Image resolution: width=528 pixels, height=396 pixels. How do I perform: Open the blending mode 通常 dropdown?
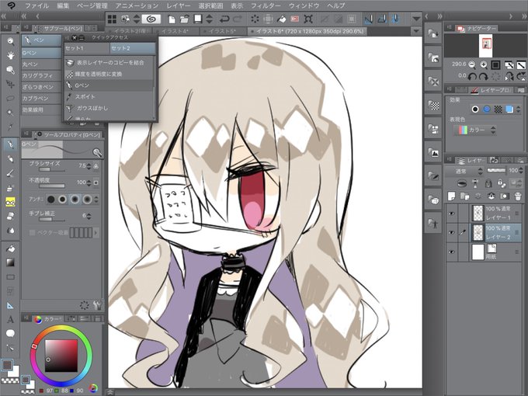click(x=465, y=171)
